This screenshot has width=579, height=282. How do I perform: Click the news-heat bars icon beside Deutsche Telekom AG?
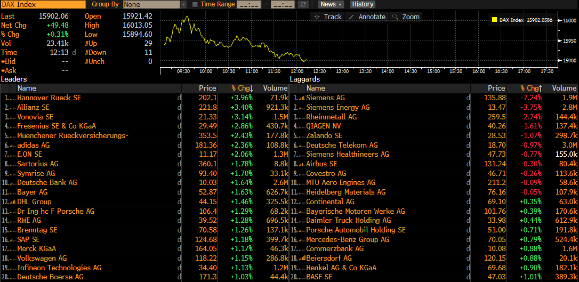click(x=301, y=146)
